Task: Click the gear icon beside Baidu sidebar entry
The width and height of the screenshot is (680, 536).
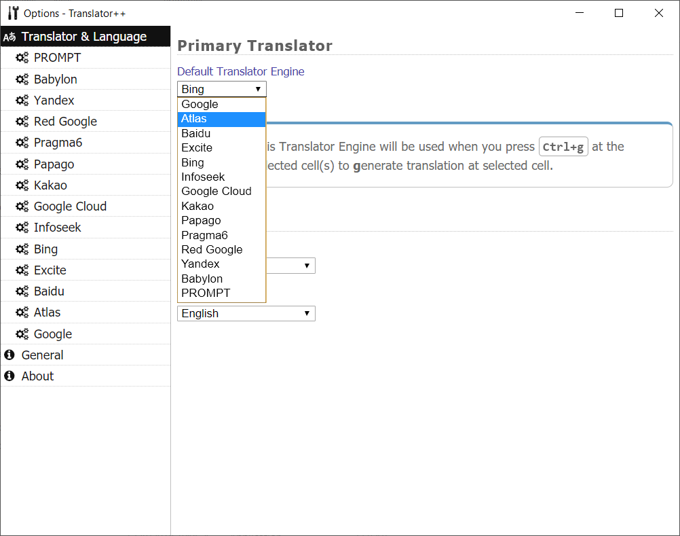Action: pos(22,291)
